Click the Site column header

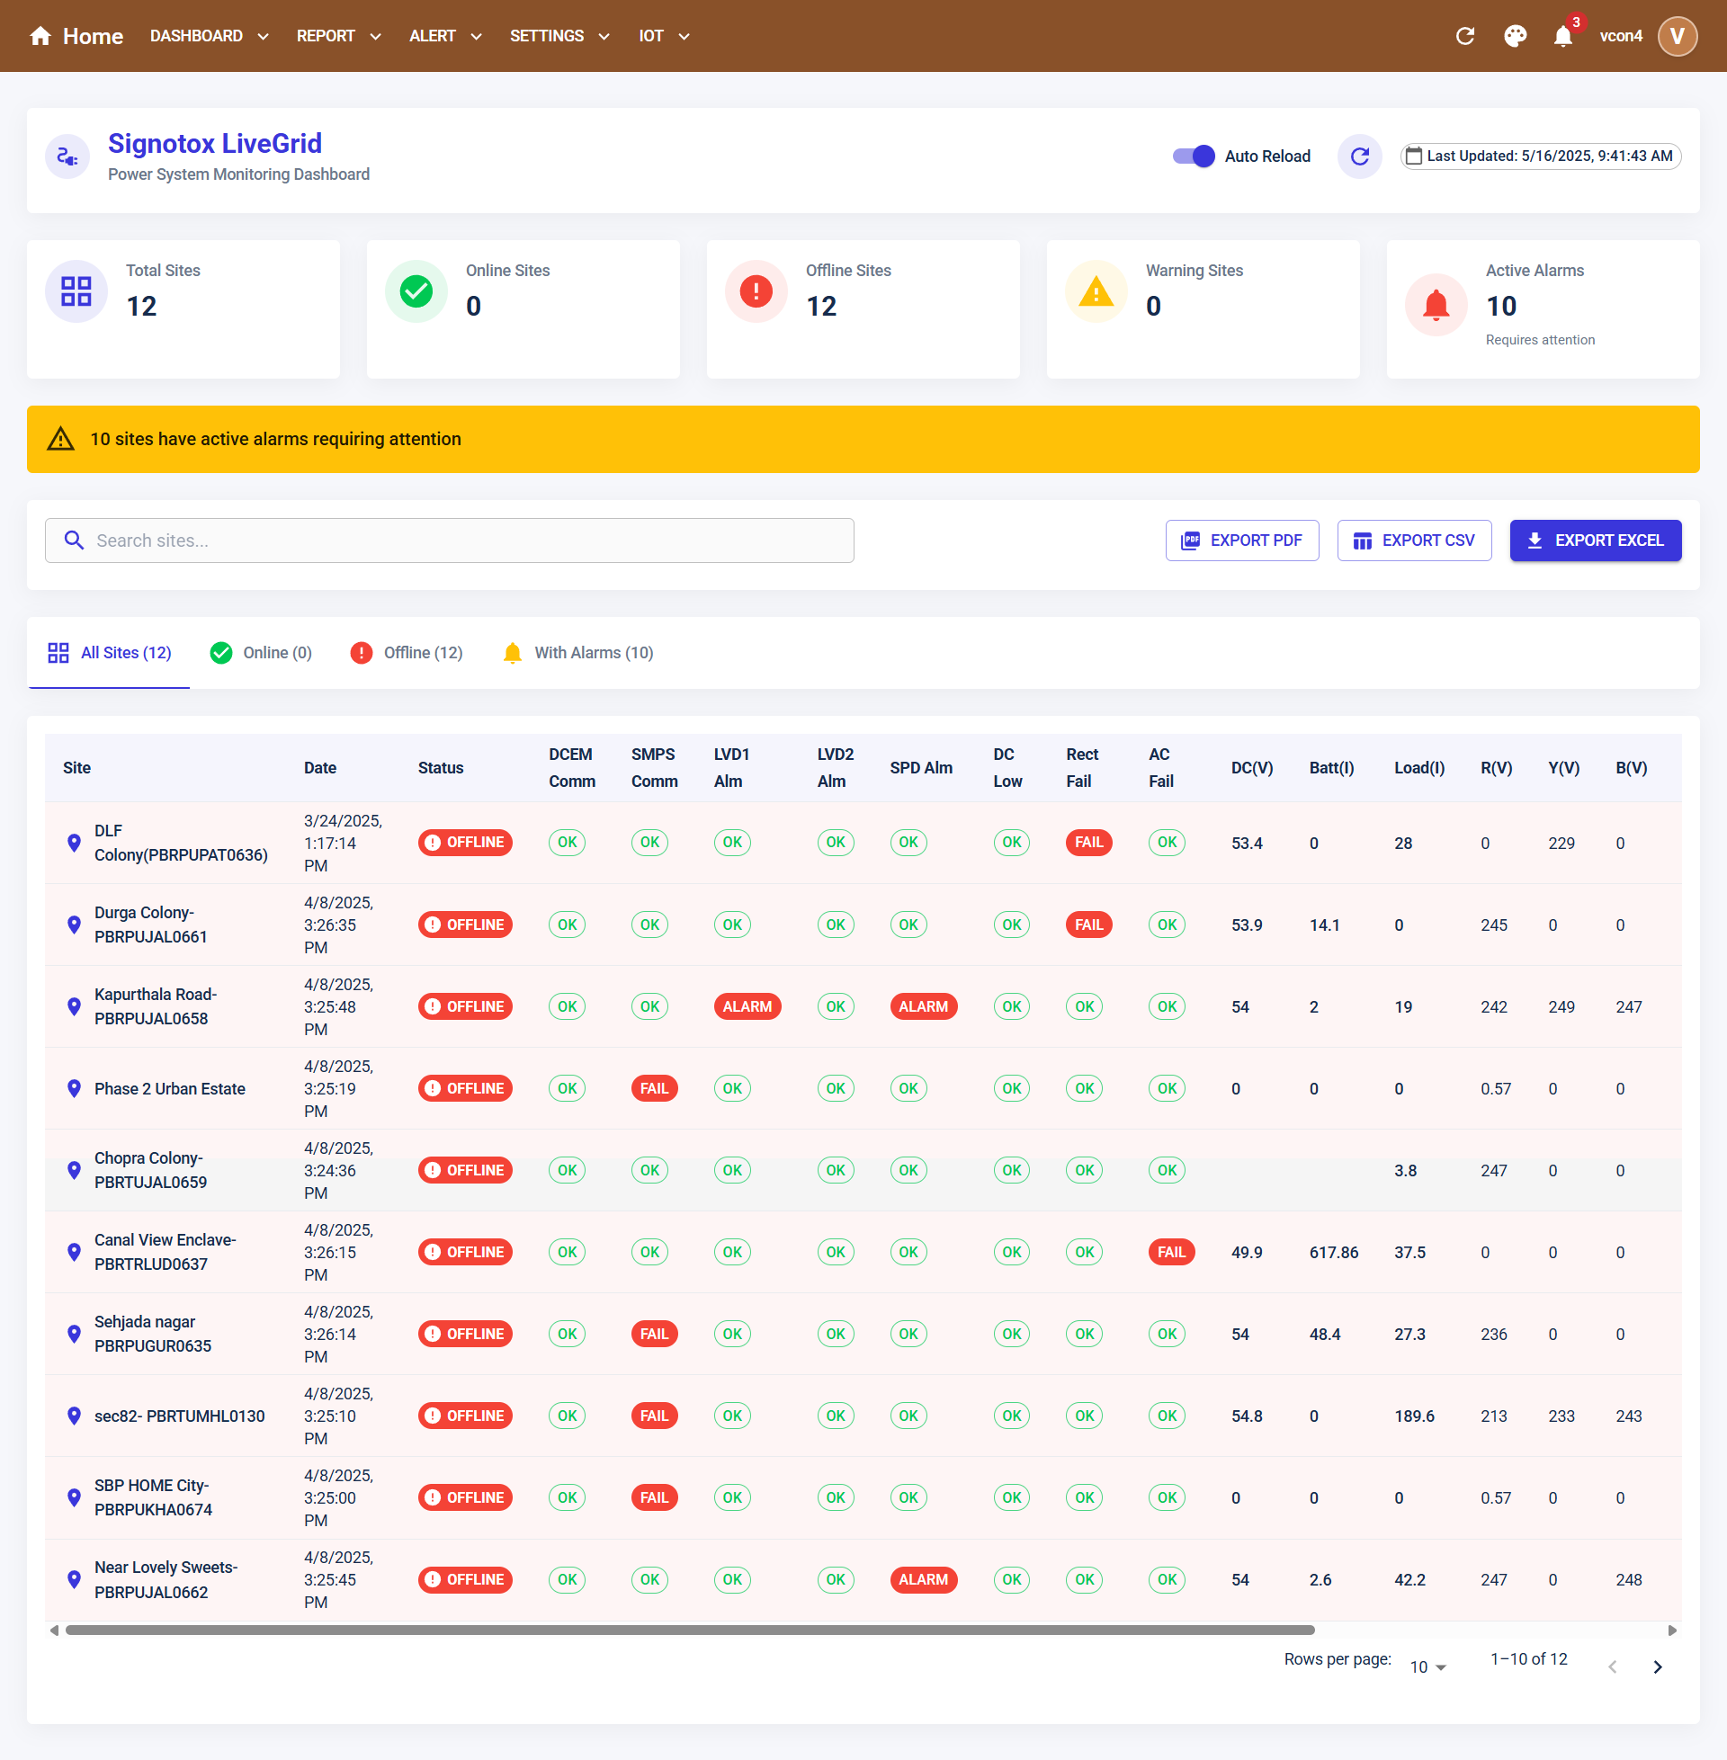[77, 768]
